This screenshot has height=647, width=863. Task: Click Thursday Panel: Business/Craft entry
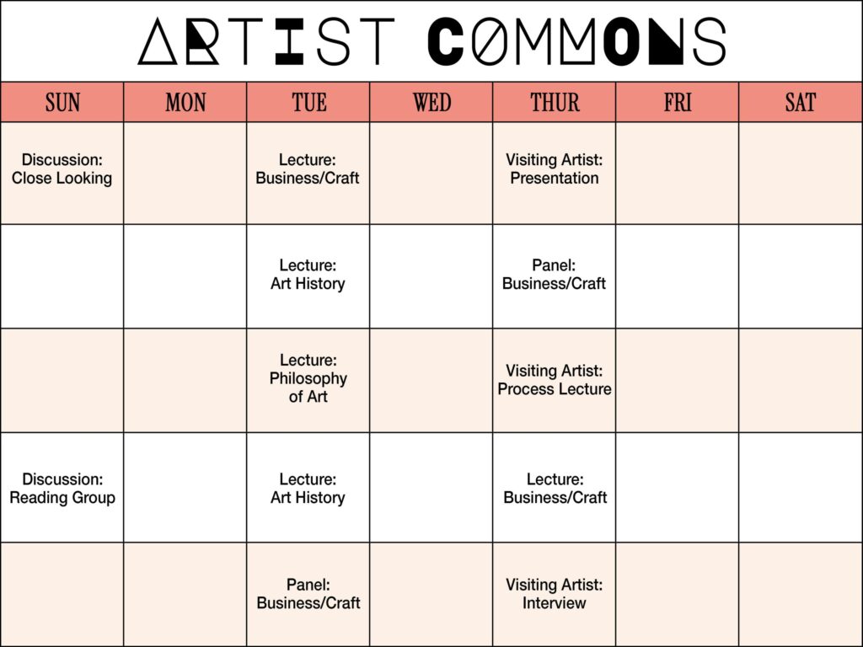[x=555, y=275]
